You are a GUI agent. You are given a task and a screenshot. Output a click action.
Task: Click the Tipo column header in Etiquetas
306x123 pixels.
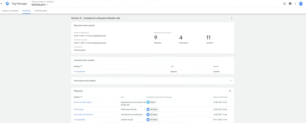[122, 97]
